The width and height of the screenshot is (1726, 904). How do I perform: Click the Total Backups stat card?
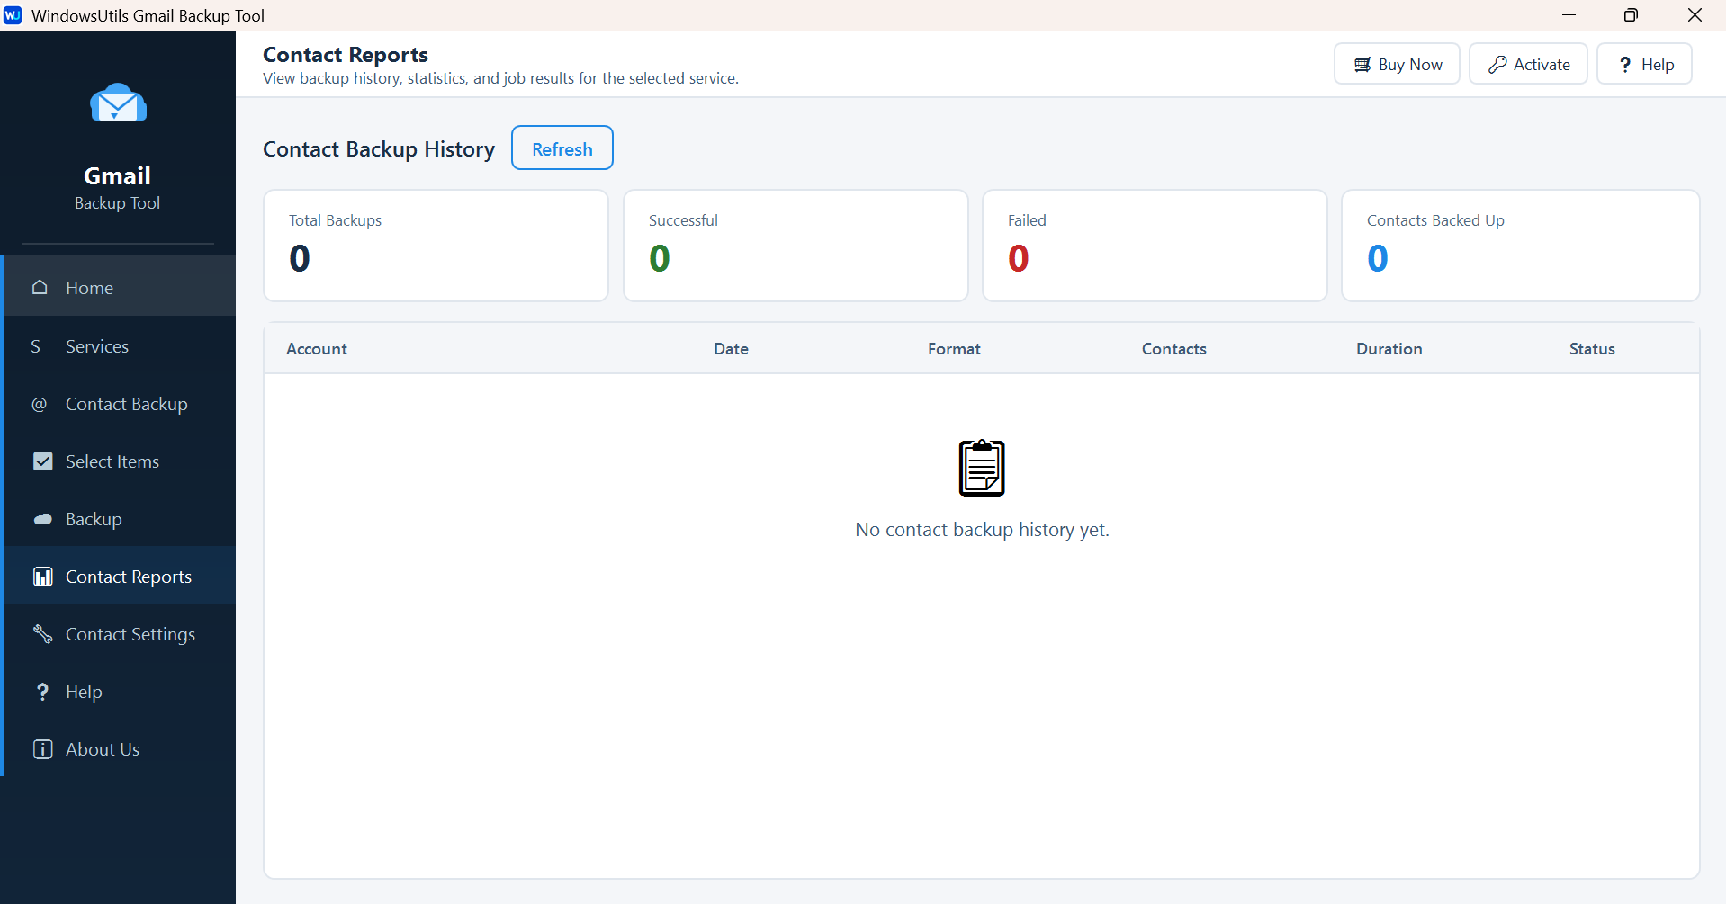click(436, 246)
